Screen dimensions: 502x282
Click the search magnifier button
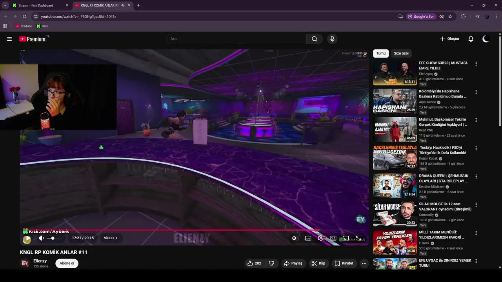(315, 39)
